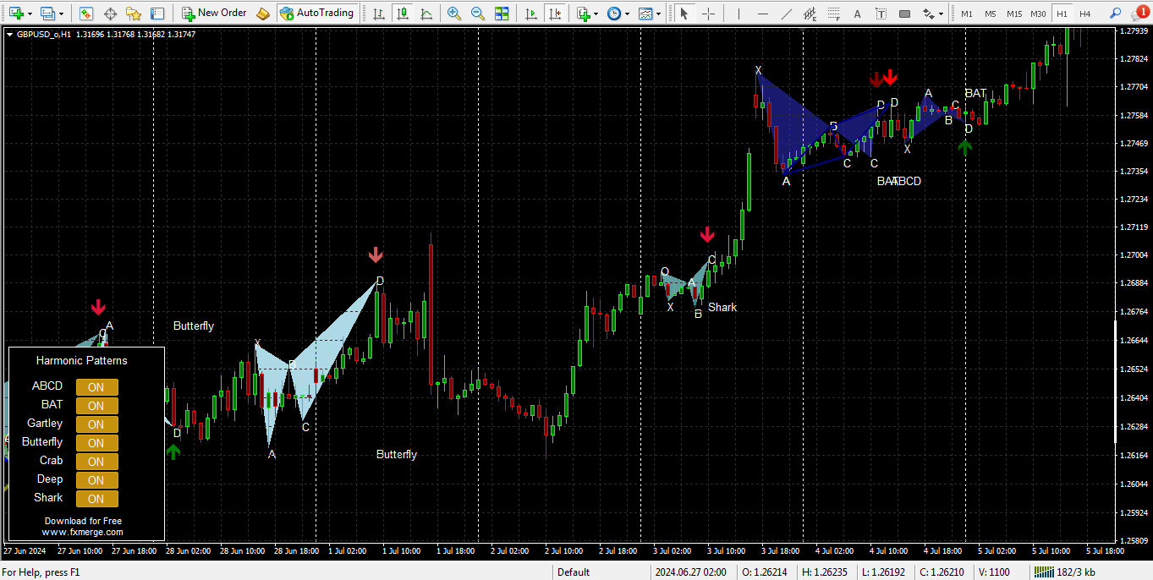Screen dimensions: 1153x580
Task: Select the H4 timeframe
Action: [1084, 14]
